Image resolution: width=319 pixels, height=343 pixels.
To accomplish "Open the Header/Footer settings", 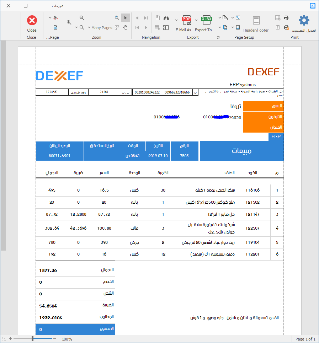I will click(256, 24).
